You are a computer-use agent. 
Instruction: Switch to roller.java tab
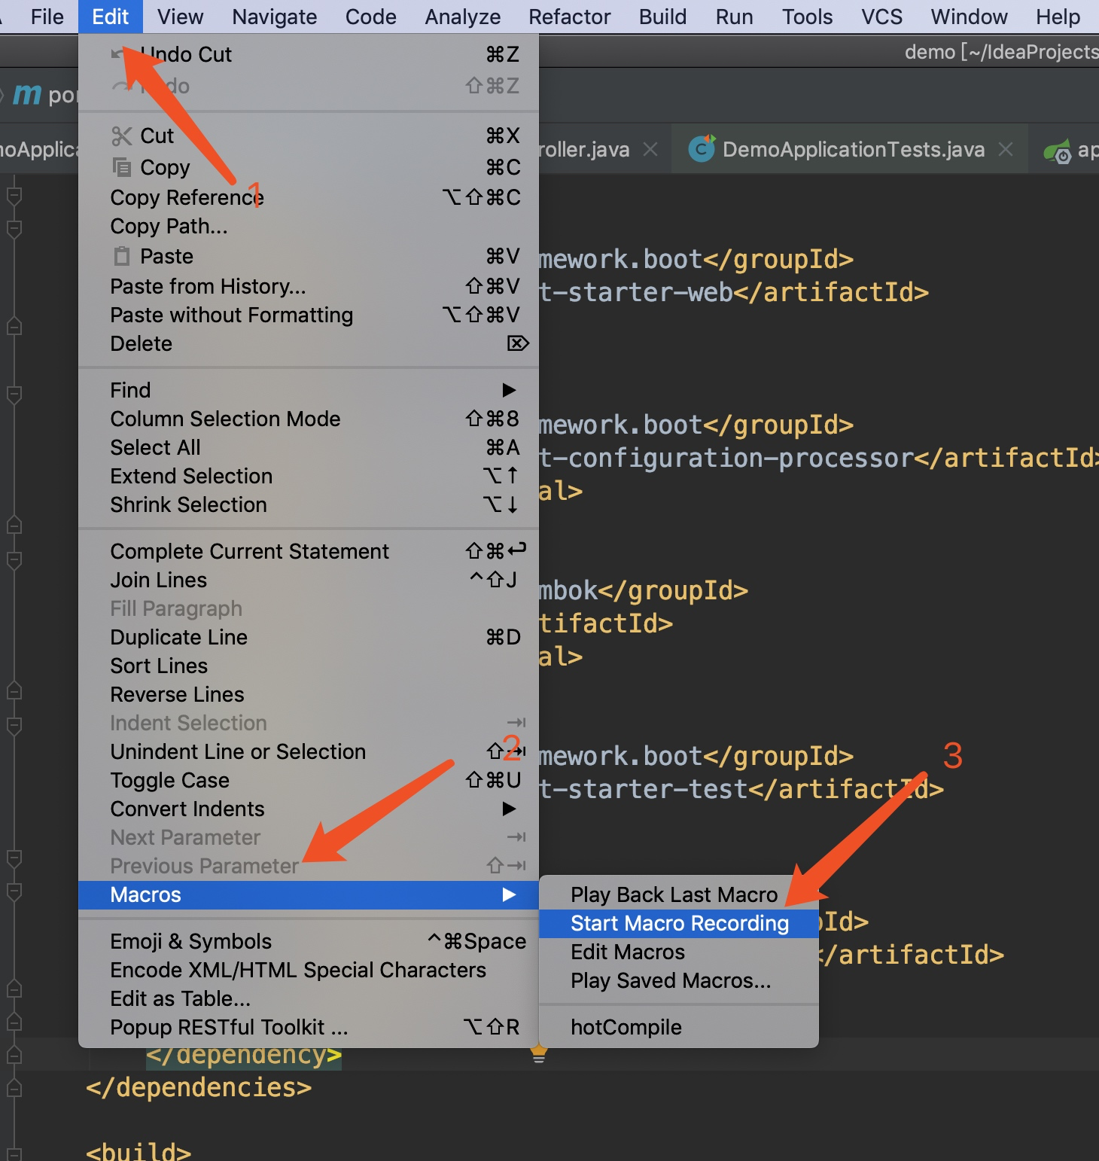pos(585,149)
